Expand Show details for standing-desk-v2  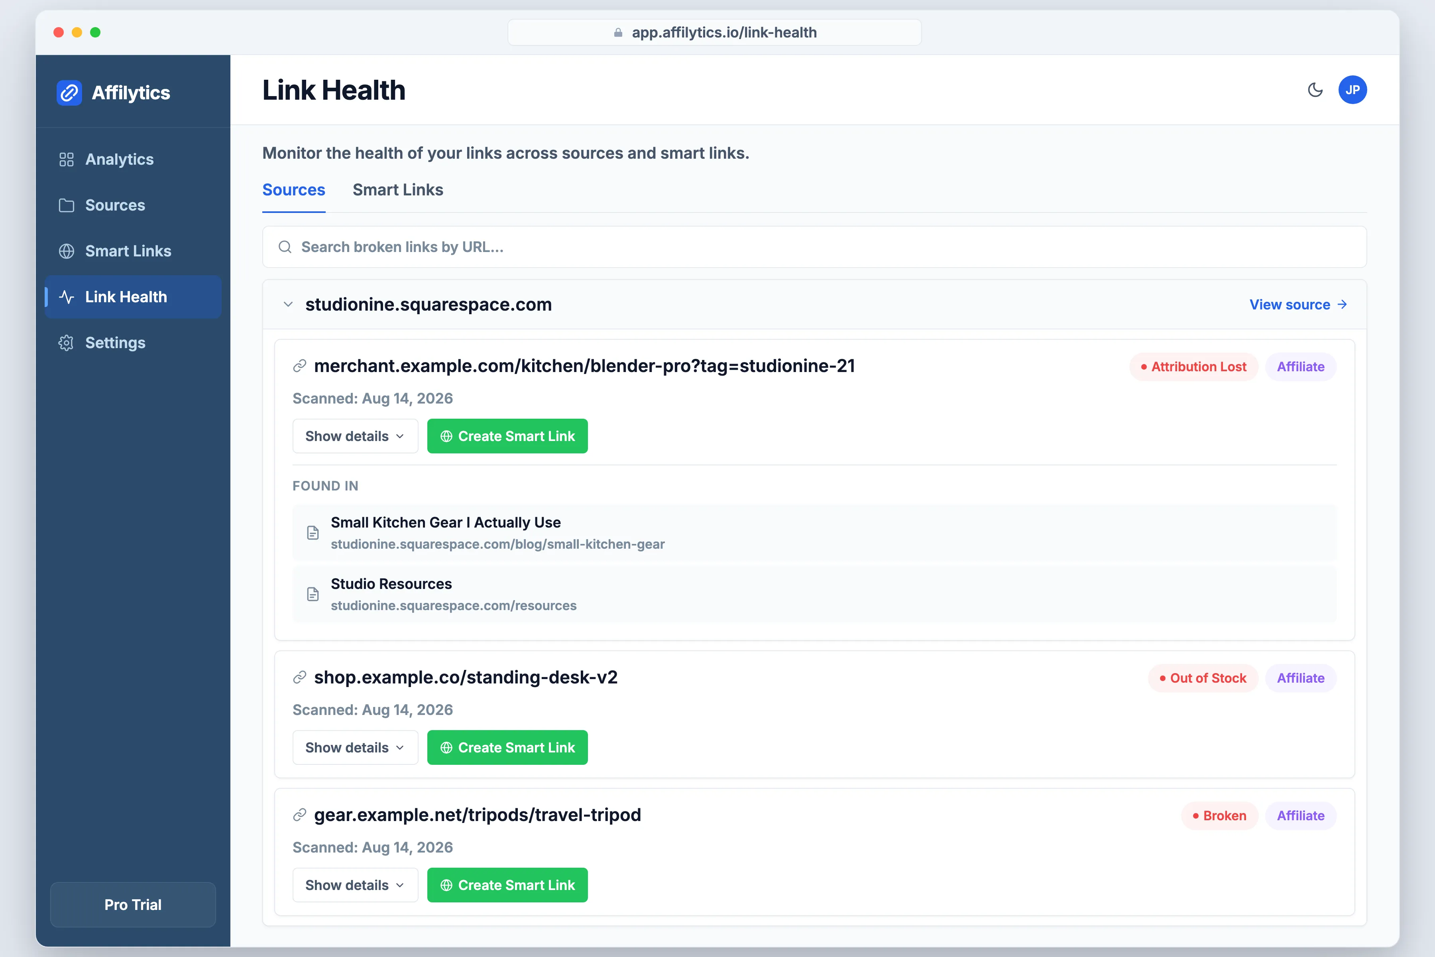point(355,747)
